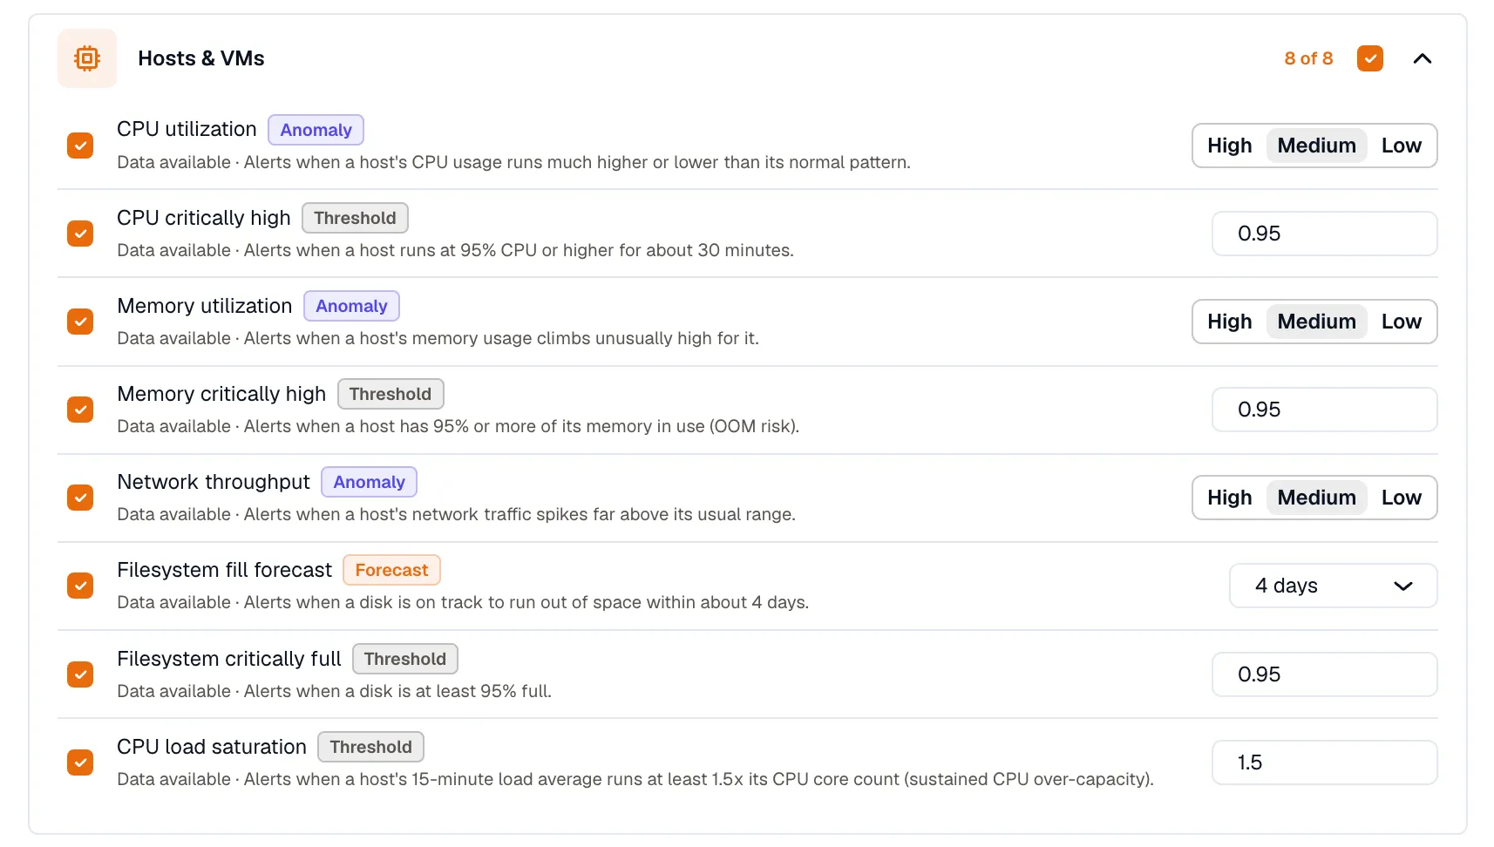1494x847 pixels.
Task: Uncheck the Memory utilization alert
Action: 80,322
